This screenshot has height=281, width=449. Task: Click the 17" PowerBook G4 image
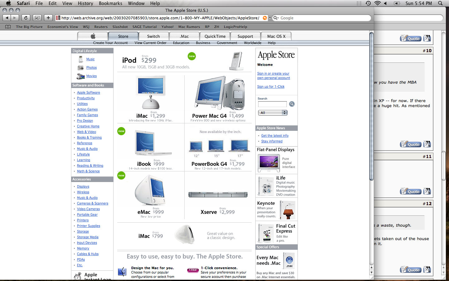pos(239,146)
